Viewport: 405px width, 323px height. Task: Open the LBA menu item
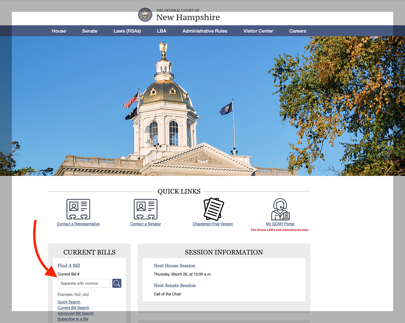162,31
